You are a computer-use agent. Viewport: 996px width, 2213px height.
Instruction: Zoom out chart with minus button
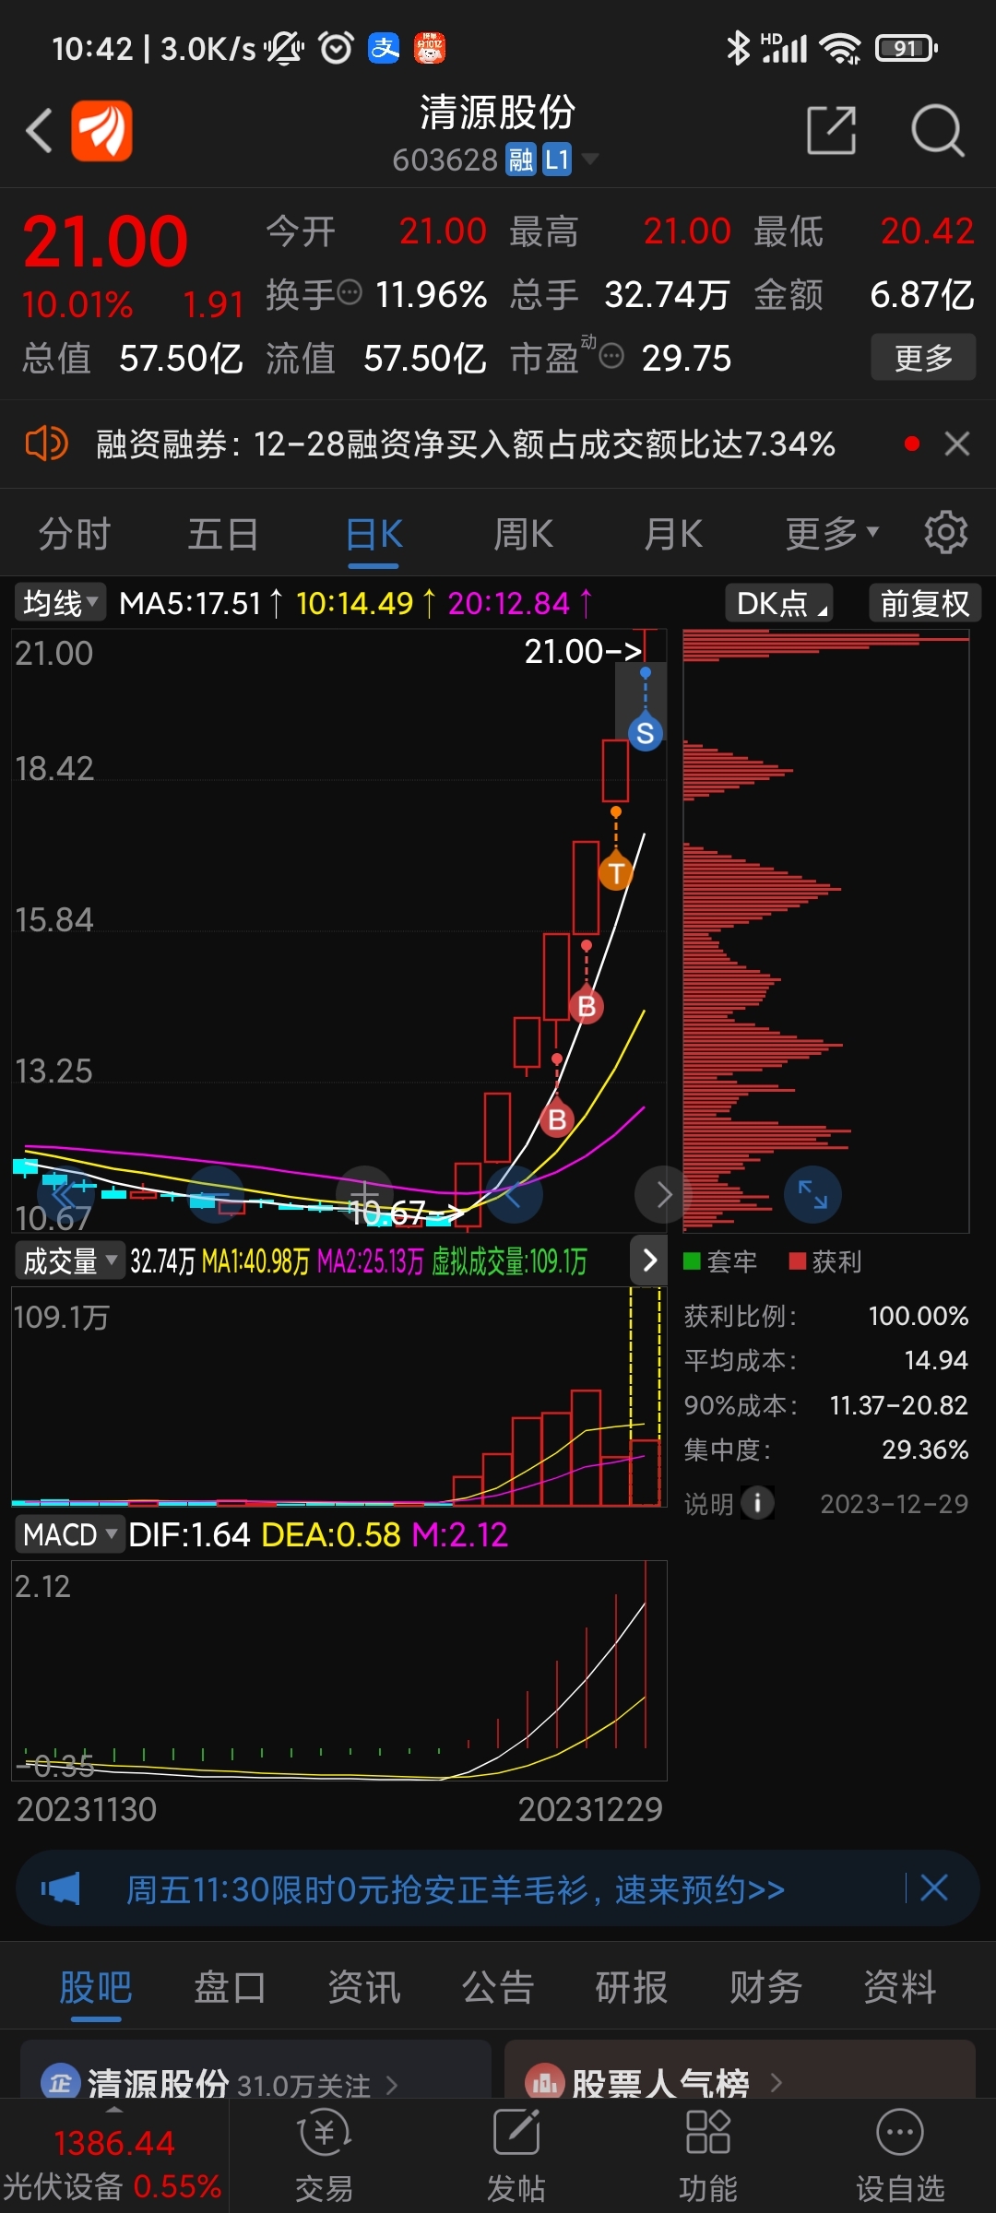pyautogui.click(x=215, y=1194)
